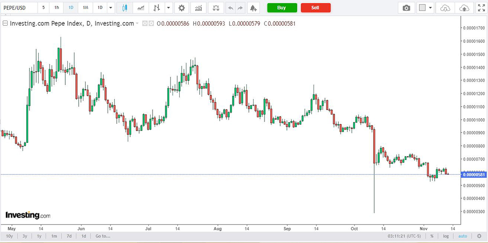Image resolution: width=488 pixels, height=243 pixels.
Task: Save chart to cloud upload icon
Action: (x=464, y=8)
